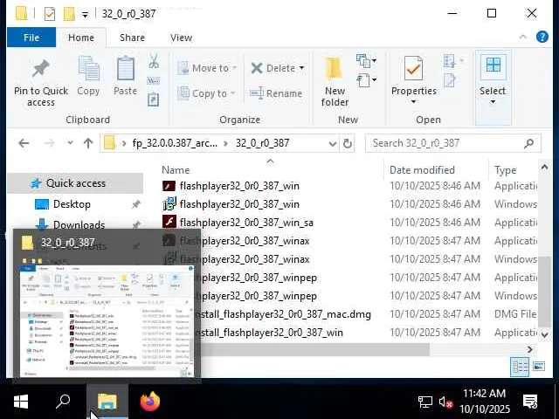Click the Copy path icon
This screenshot has height=419, width=559.
click(x=154, y=80)
